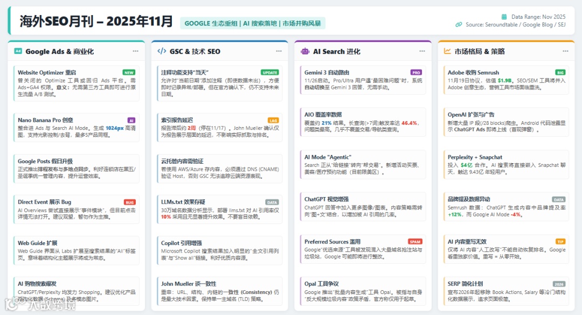Click the AI 内容重写无效 card title
The height and width of the screenshot is (315, 582).
coord(467,242)
